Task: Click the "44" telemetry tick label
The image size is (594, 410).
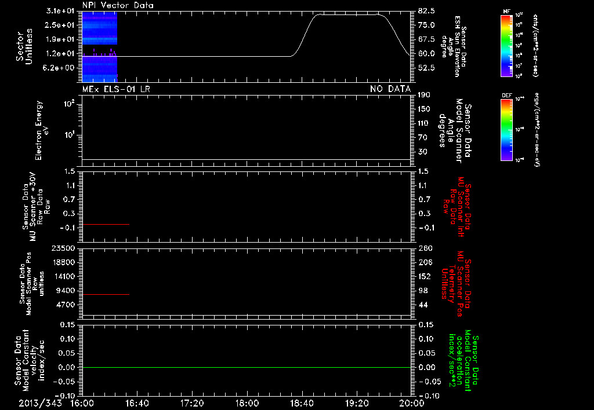Action: (423, 305)
